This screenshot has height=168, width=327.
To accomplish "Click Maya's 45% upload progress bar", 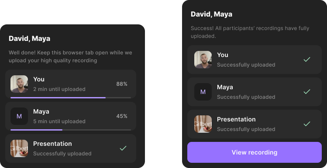I will 71,130.
